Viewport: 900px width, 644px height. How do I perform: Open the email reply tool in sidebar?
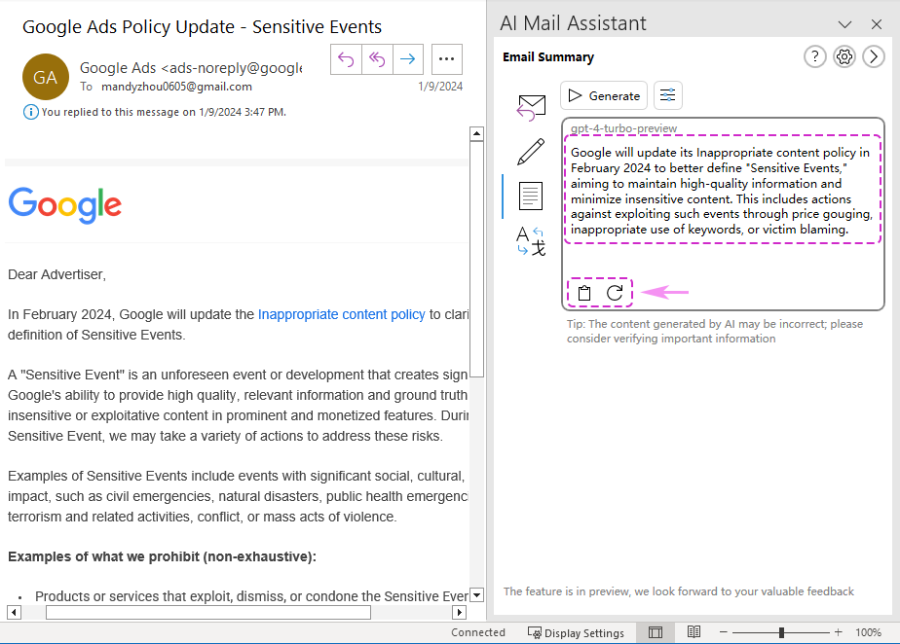click(x=530, y=107)
